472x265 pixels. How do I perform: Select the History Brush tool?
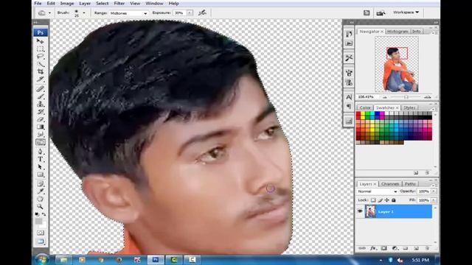pyautogui.click(x=41, y=112)
